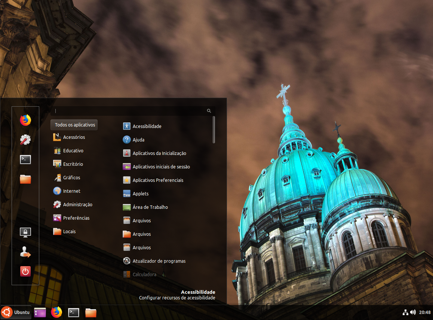Select the Preferências category label
This screenshot has height=320, width=433.
point(76,218)
